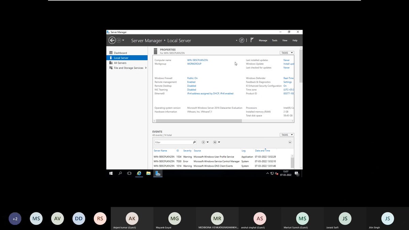Image resolution: width=409 pixels, height=230 pixels.
Task: Open the Manage menu
Action: (x=263, y=40)
